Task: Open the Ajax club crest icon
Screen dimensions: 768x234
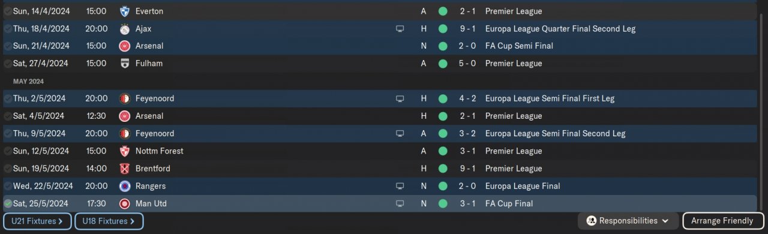Action: pos(125,28)
